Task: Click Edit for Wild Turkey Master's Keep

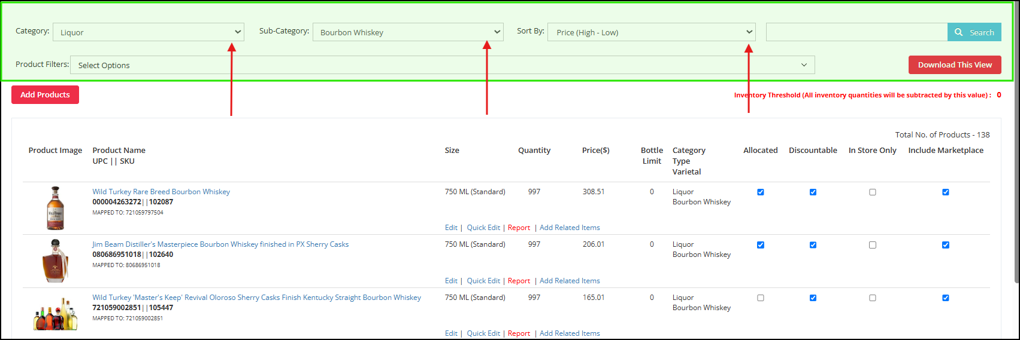Action: click(451, 333)
